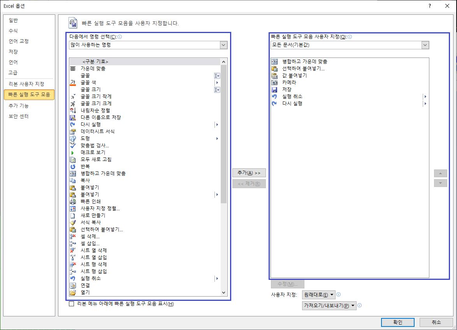Click the dialog help question mark
The image size is (457, 330).
click(x=430, y=6)
